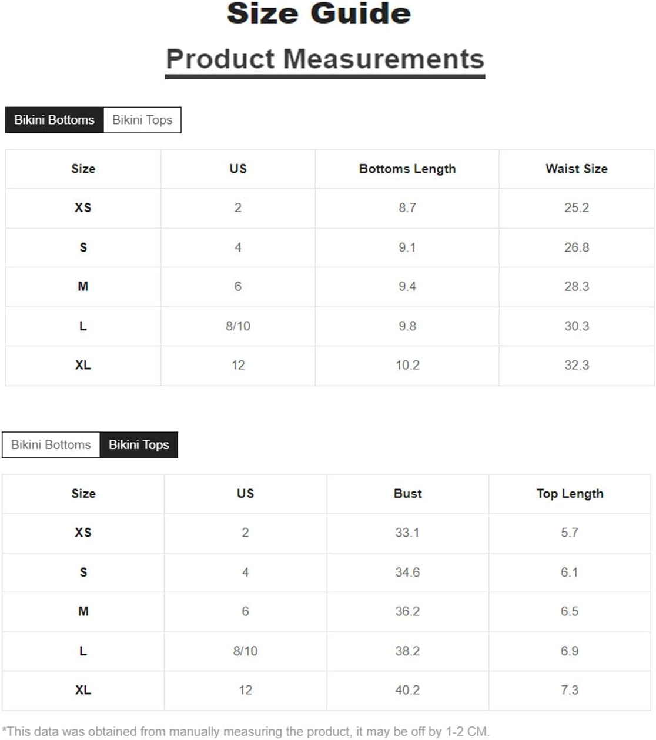Viewport: 656px width, 740px height.
Task: Click top length value 7.3
Action: (570, 691)
